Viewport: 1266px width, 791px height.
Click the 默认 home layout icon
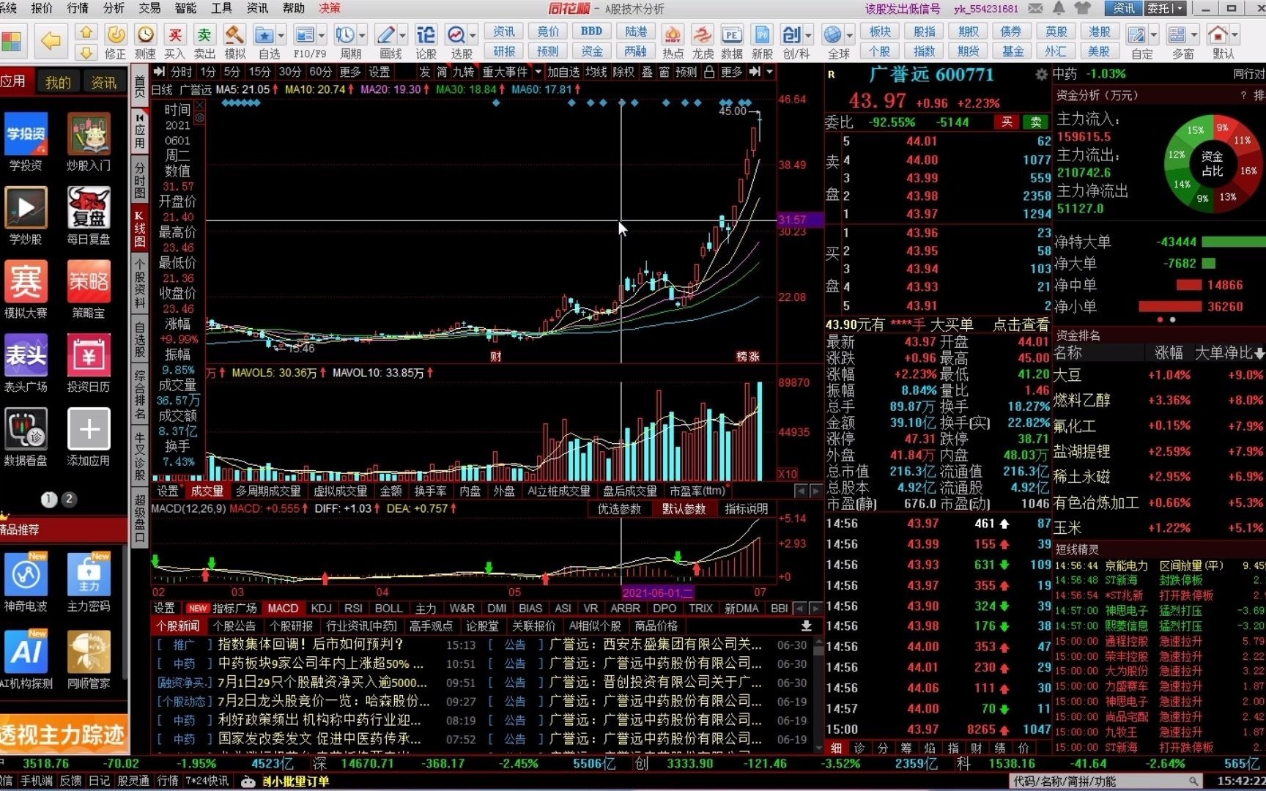click(1218, 35)
